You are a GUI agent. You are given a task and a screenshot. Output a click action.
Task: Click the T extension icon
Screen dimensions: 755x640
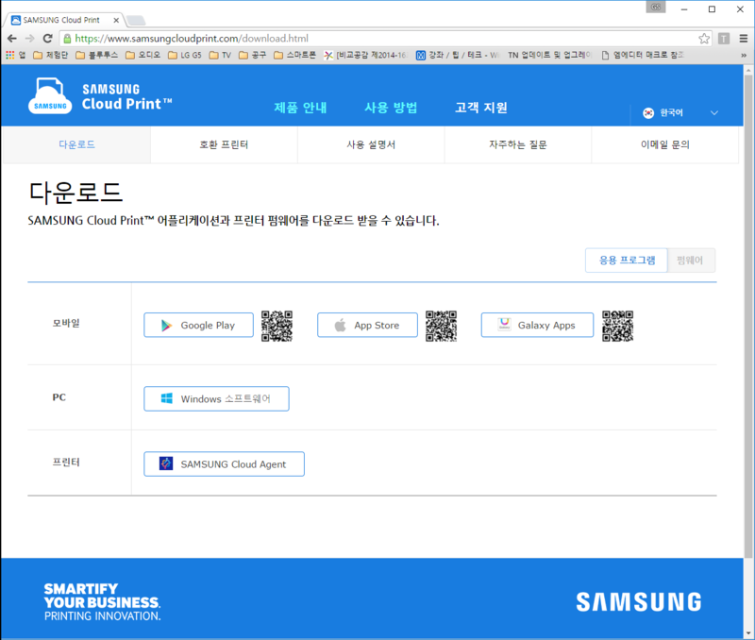click(x=724, y=39)
